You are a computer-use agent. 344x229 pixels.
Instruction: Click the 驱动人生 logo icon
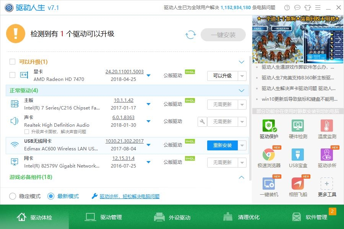(9, 8)
